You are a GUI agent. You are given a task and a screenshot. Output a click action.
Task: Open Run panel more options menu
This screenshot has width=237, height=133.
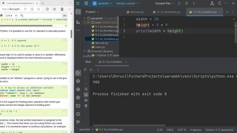point(98,70)
